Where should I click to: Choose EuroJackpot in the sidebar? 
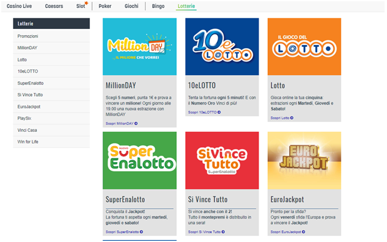click(52, 107)
